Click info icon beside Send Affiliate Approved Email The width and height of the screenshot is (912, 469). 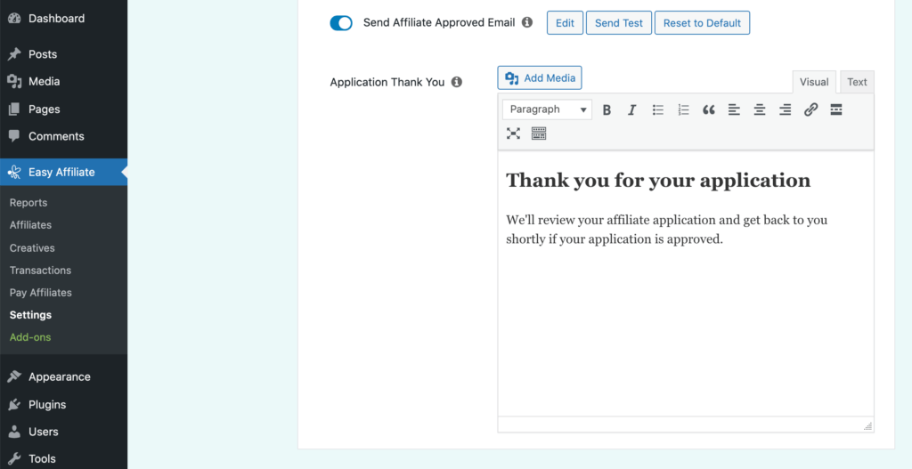pos(527,22)
